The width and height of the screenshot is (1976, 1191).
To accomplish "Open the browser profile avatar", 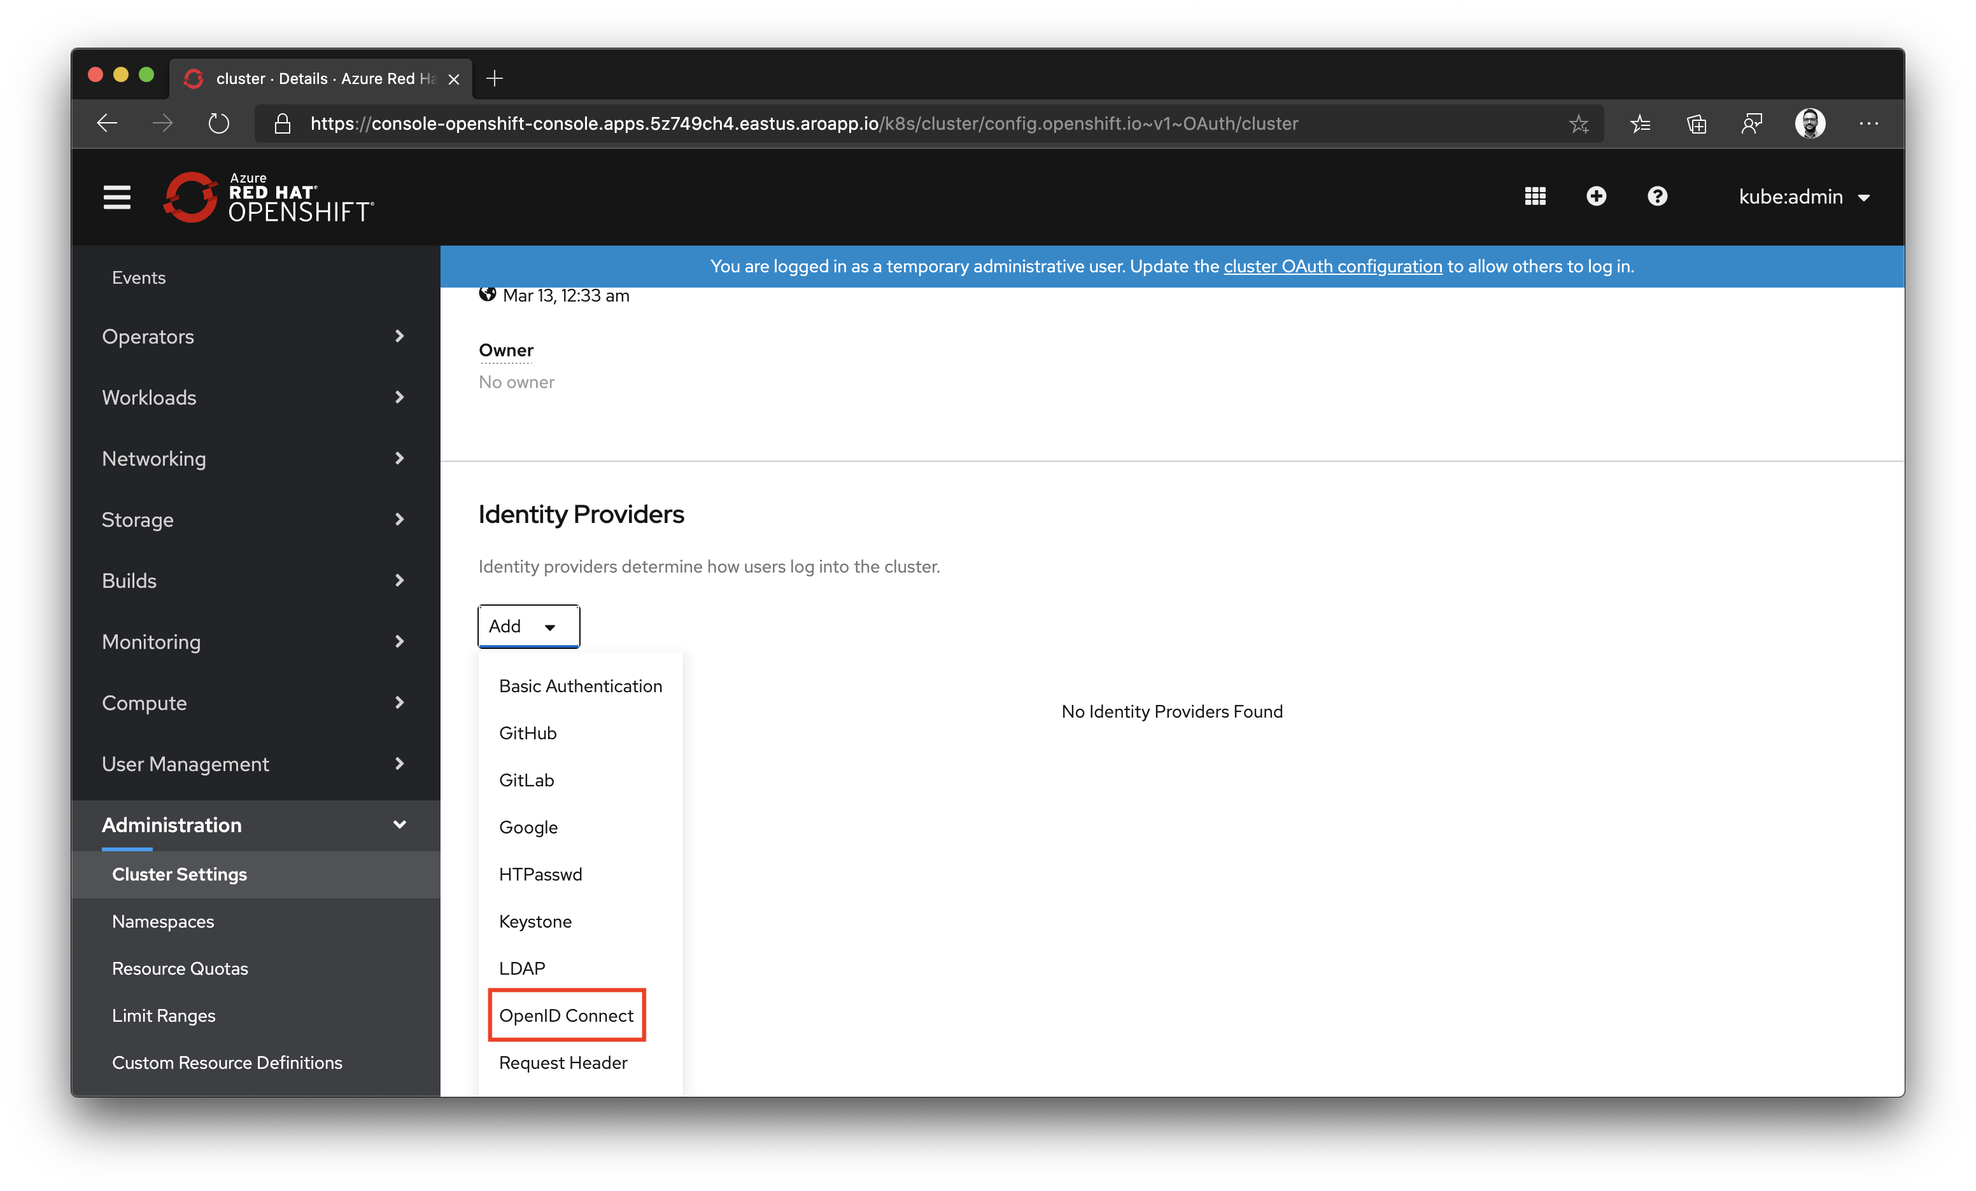I will point(1810,123).
